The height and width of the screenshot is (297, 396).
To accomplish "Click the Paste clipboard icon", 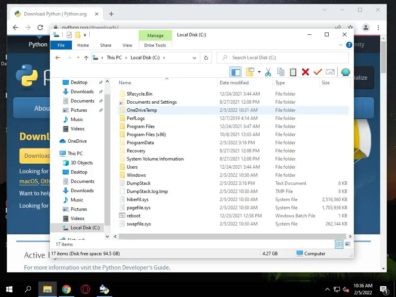I will 293,72.
